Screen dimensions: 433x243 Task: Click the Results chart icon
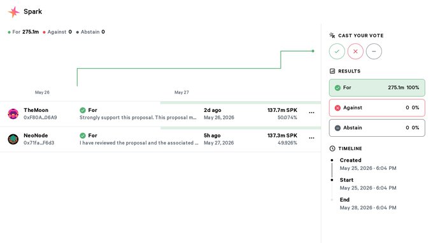pos(332,71)
